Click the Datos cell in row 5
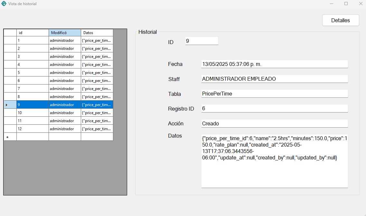Screen dimensions: 366x216 (97, 73)
